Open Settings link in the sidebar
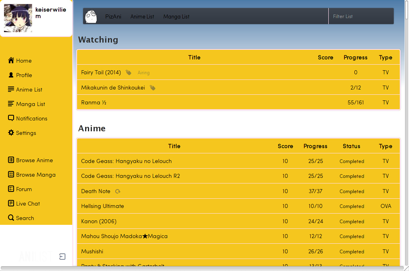The width and height of the screenshot is (409, 271). pos(26,133)
